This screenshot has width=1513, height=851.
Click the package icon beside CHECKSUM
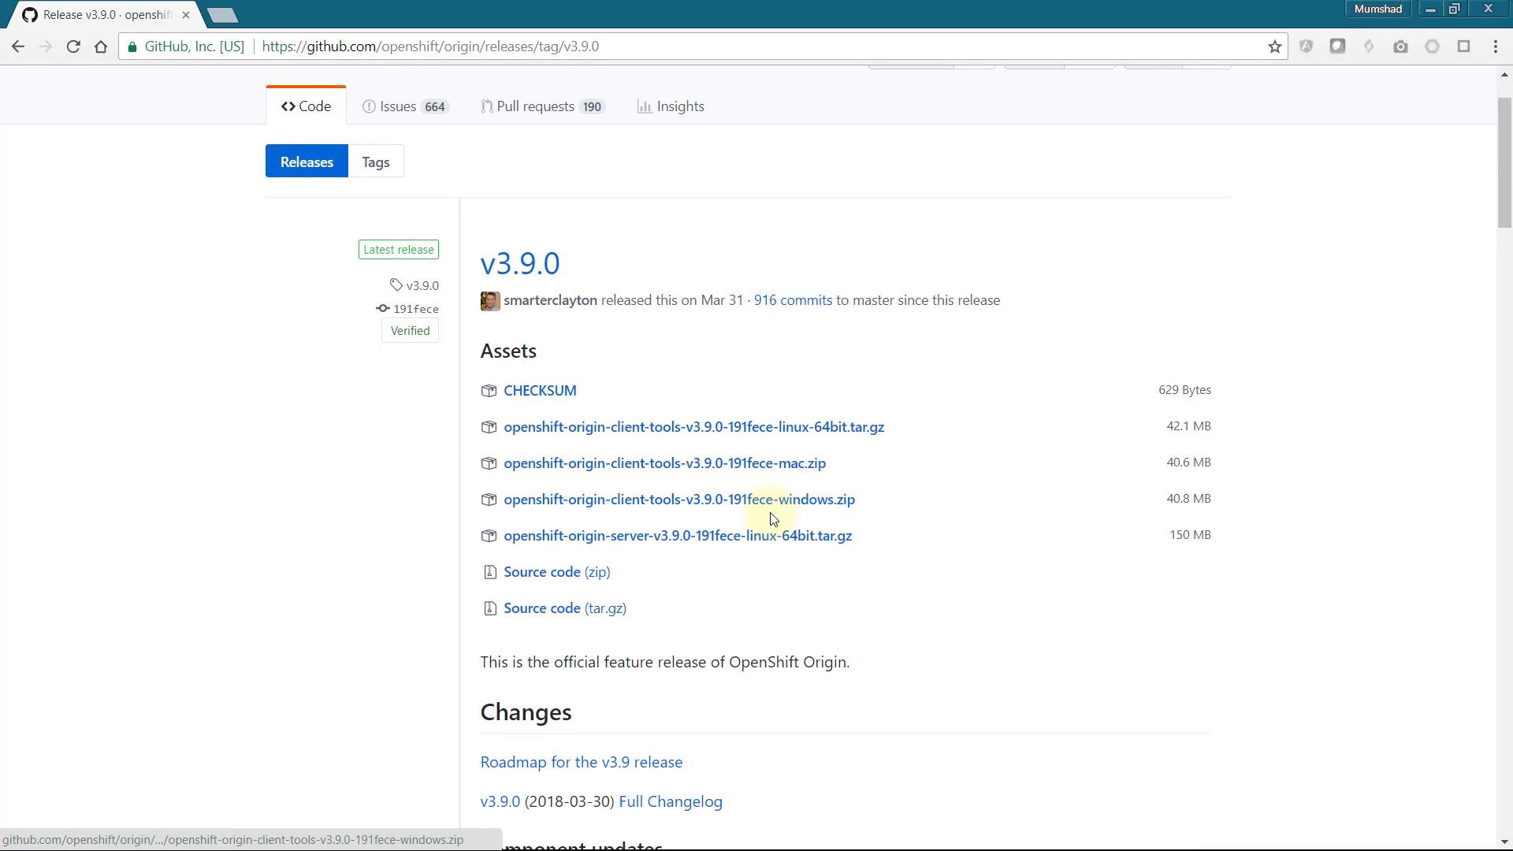489,391
